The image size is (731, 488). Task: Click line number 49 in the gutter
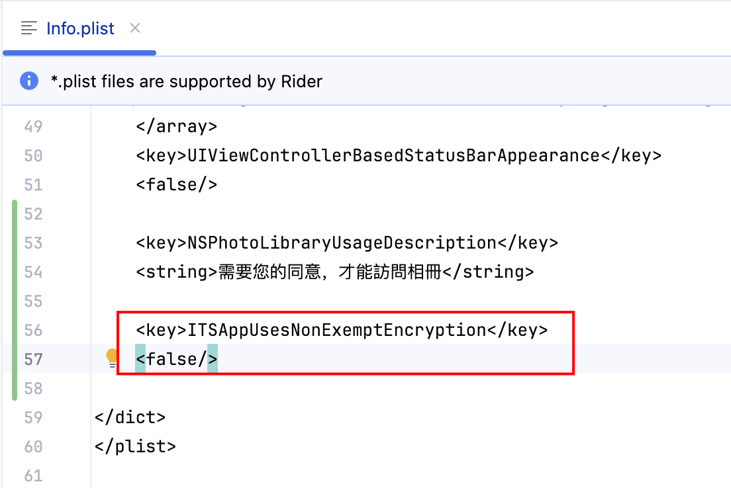(x=33, y=126)
